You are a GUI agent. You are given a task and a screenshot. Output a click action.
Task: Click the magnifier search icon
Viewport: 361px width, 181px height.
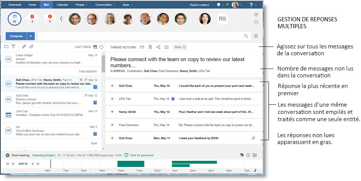click(246, 36)
